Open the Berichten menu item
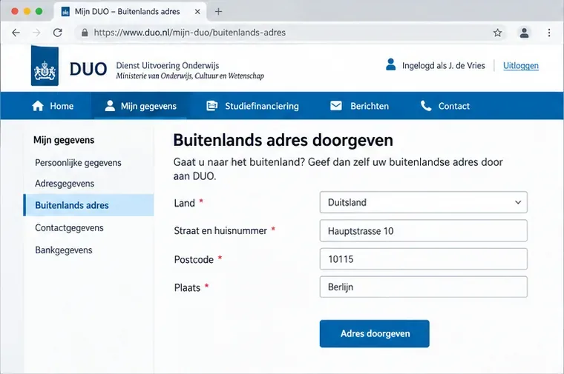564x374 pixels. (x=359, y=106)
